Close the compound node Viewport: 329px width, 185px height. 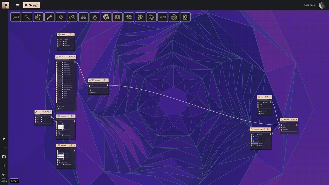107,80
